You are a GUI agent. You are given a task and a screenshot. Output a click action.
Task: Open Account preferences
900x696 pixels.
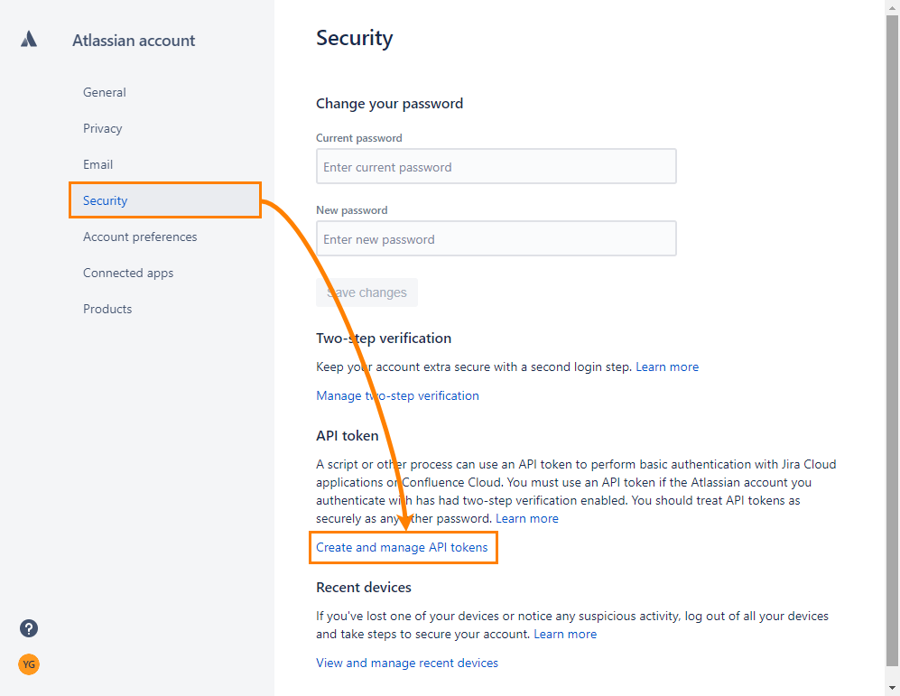[140, 237]
